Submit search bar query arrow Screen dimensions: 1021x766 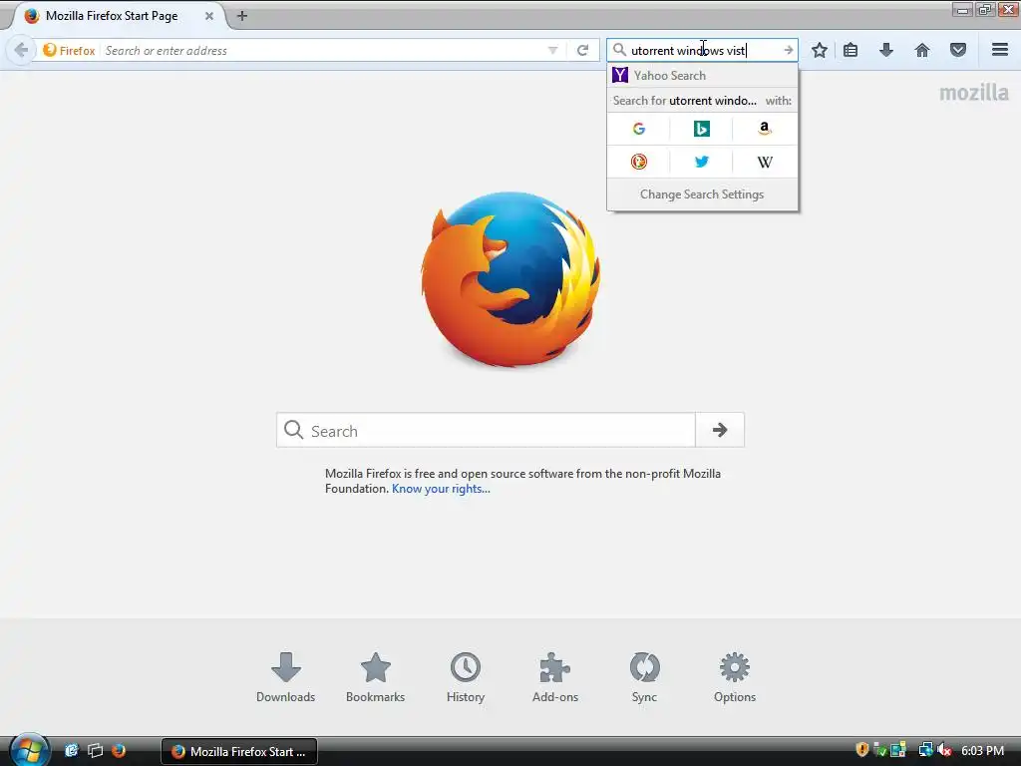pos(788,50)
